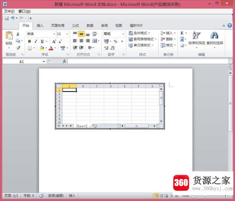Apply the red font color A
The width and height of the screenshot is (235, 201).
[51, 48]
